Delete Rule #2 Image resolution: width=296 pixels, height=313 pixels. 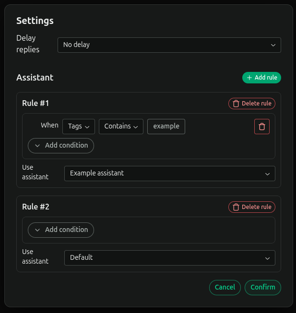[252, 207]
